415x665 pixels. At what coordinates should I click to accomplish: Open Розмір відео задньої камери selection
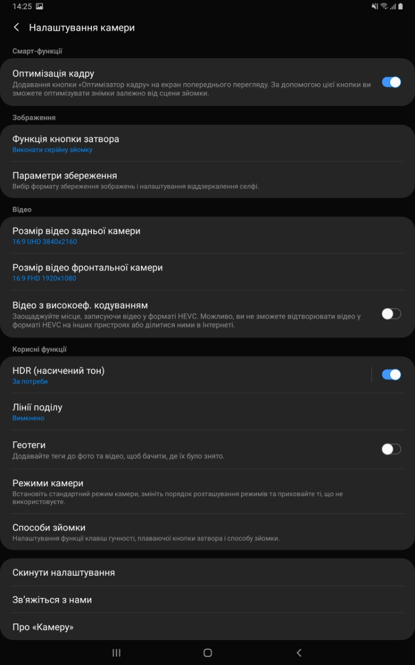coord(207,236)
